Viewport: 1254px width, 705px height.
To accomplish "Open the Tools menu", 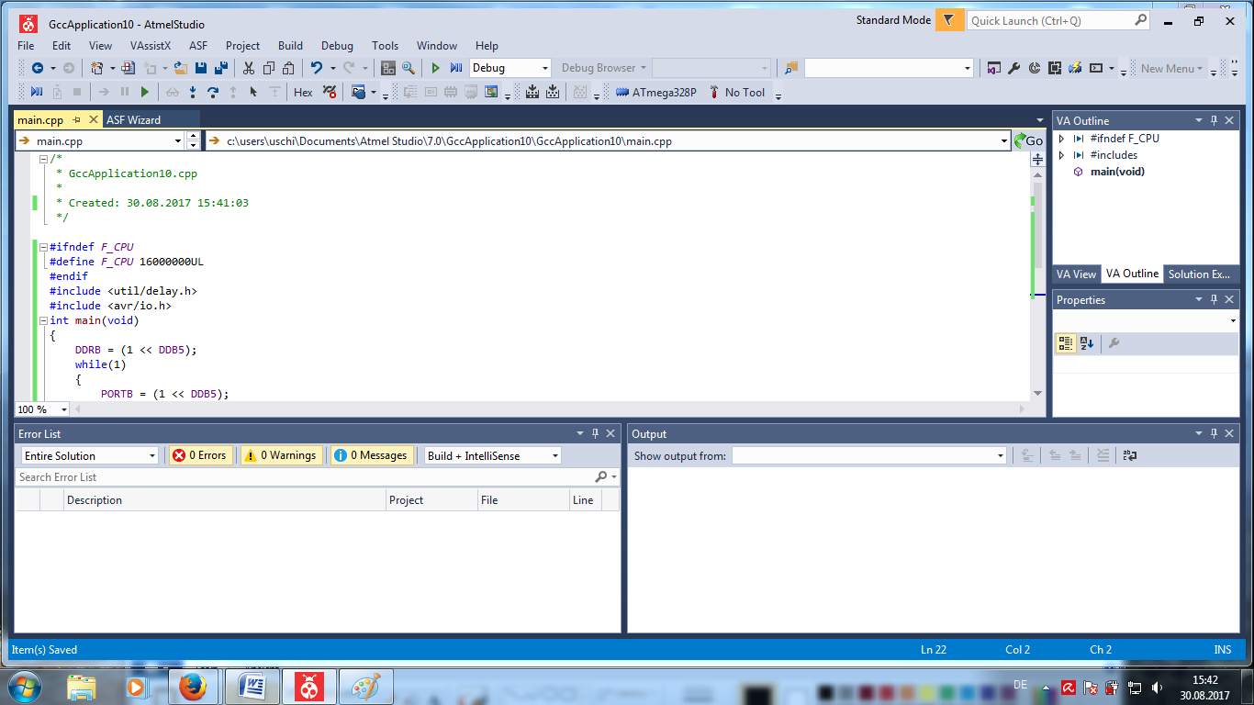I will point(385,45).
